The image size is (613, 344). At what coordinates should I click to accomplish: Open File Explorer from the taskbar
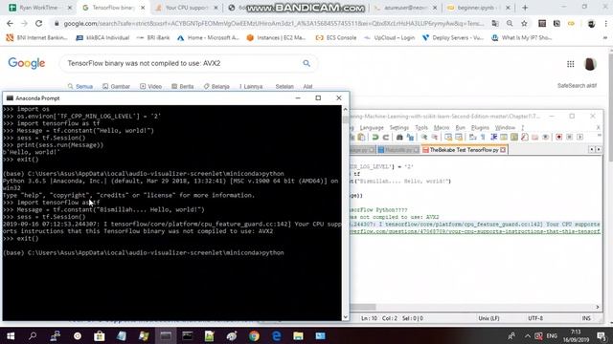[x=298, y=335]
